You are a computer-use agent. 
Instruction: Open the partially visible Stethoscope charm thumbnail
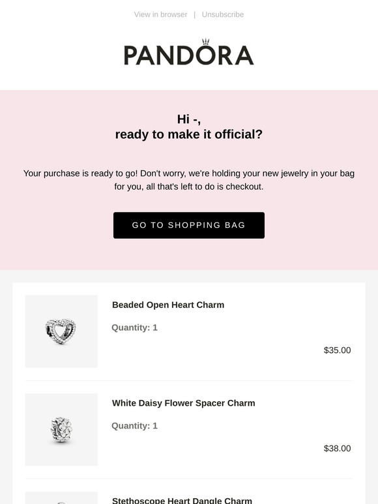coord(61,497)
